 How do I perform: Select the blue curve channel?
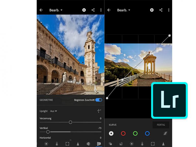(x=147, y=133)
